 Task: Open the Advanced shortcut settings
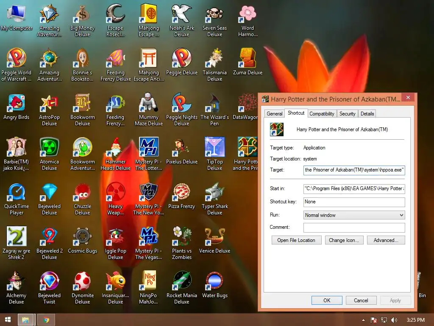pos(386,240)
